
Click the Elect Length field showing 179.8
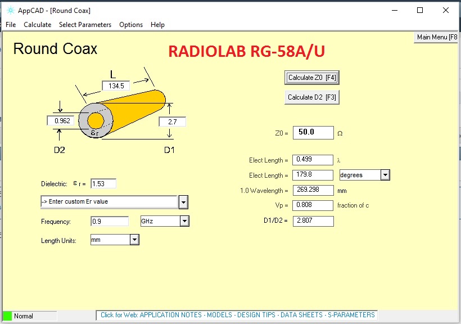[x=313, y=175]
